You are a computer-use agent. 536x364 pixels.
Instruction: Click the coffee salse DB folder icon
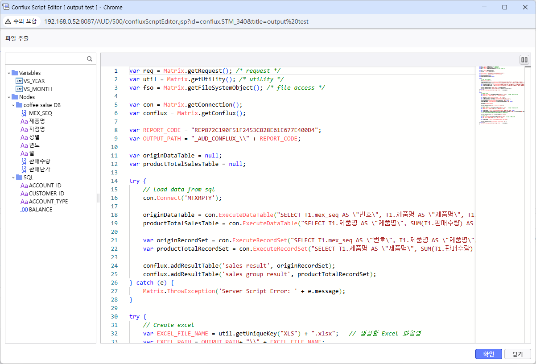pyautogui.click(x=19, y=105)
